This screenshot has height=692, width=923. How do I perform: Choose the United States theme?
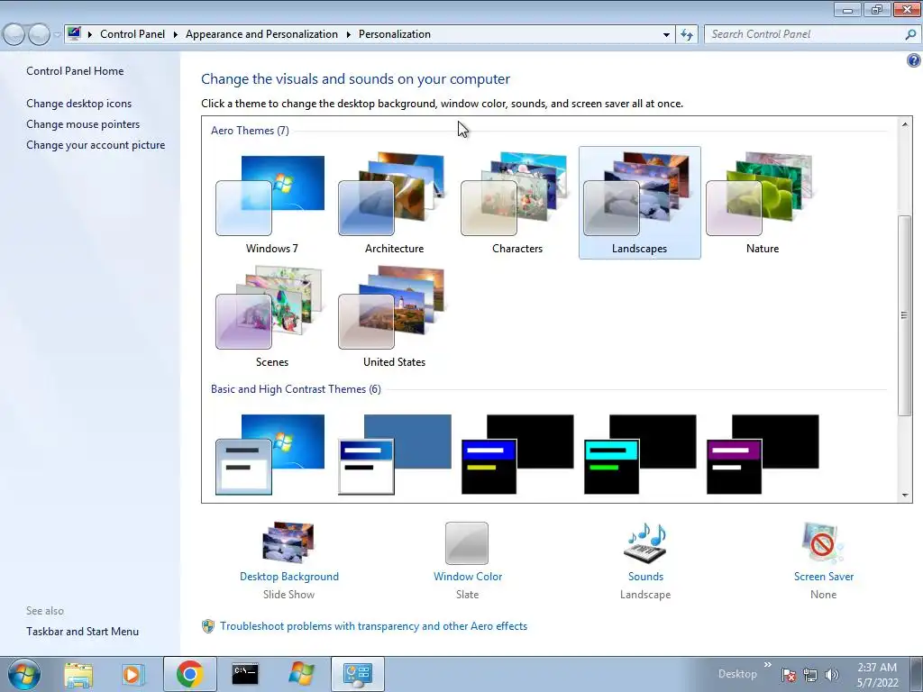click(394, 316)
